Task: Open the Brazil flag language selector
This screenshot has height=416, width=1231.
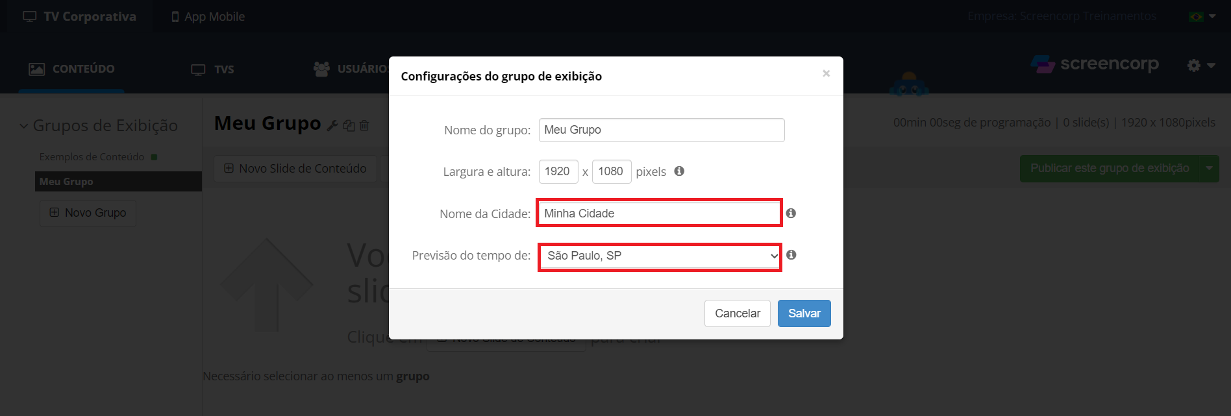Action: click(1202, 16)
